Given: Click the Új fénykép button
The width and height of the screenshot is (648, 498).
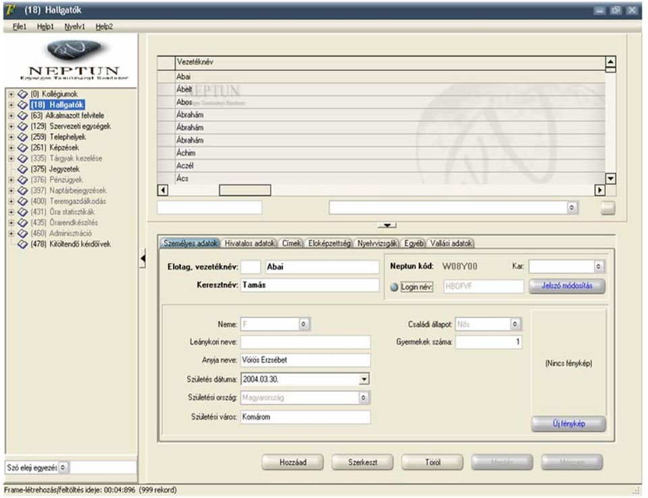Looking at the screenshot, I should (568, 424).
